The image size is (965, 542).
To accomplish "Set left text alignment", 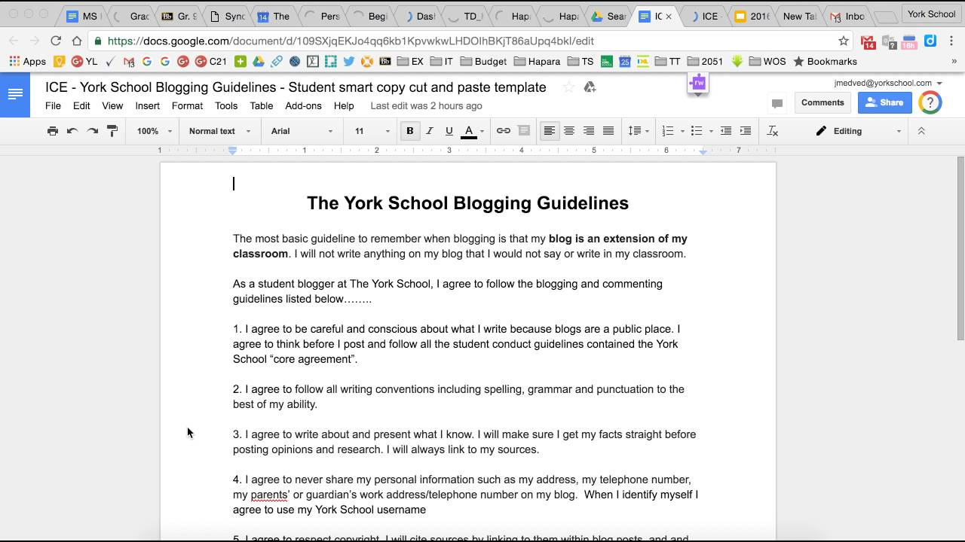I will pos(550,131).
